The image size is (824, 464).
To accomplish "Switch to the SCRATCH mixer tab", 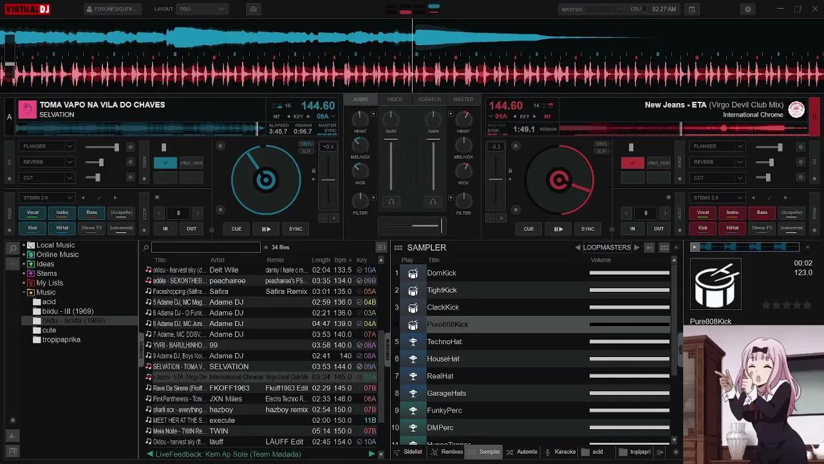I will [429, 99].
